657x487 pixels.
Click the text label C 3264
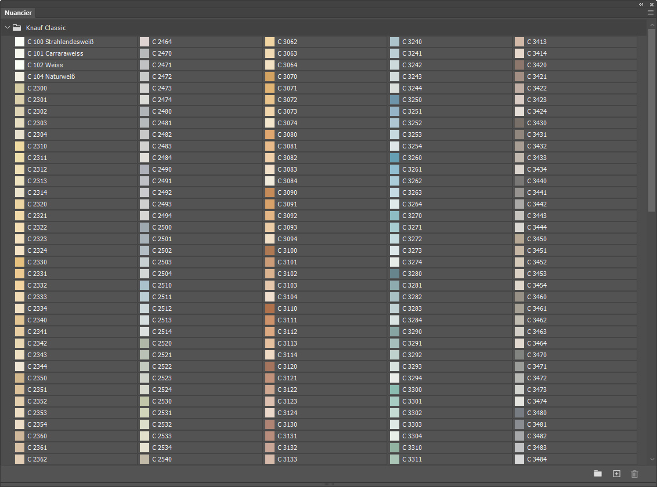pyautogui.click(x=412, y=204)
